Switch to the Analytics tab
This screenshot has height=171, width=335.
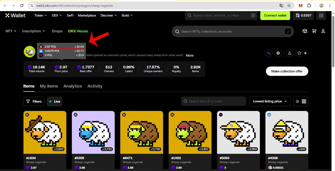(73, 86)
